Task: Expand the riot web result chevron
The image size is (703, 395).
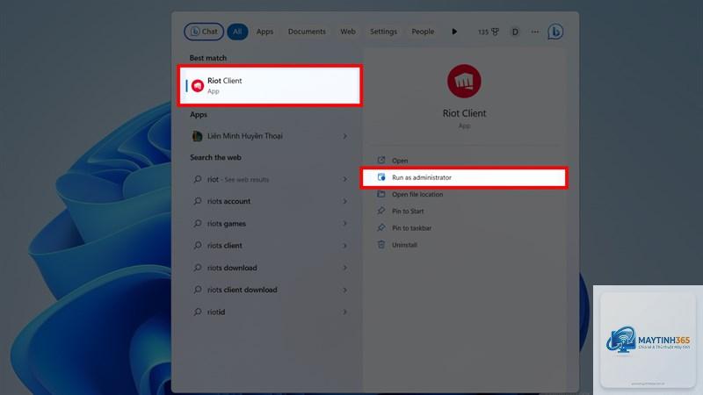Action: coord(344,179)
